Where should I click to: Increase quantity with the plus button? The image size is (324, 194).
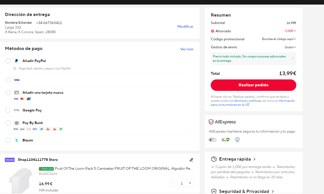(x=190, y=183)
